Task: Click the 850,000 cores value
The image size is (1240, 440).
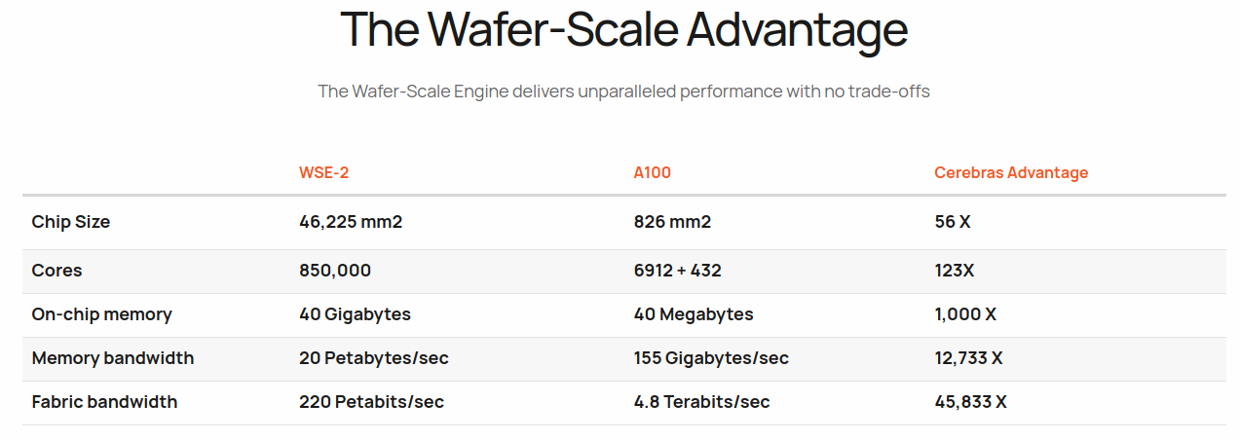Action: coord(335,271)
